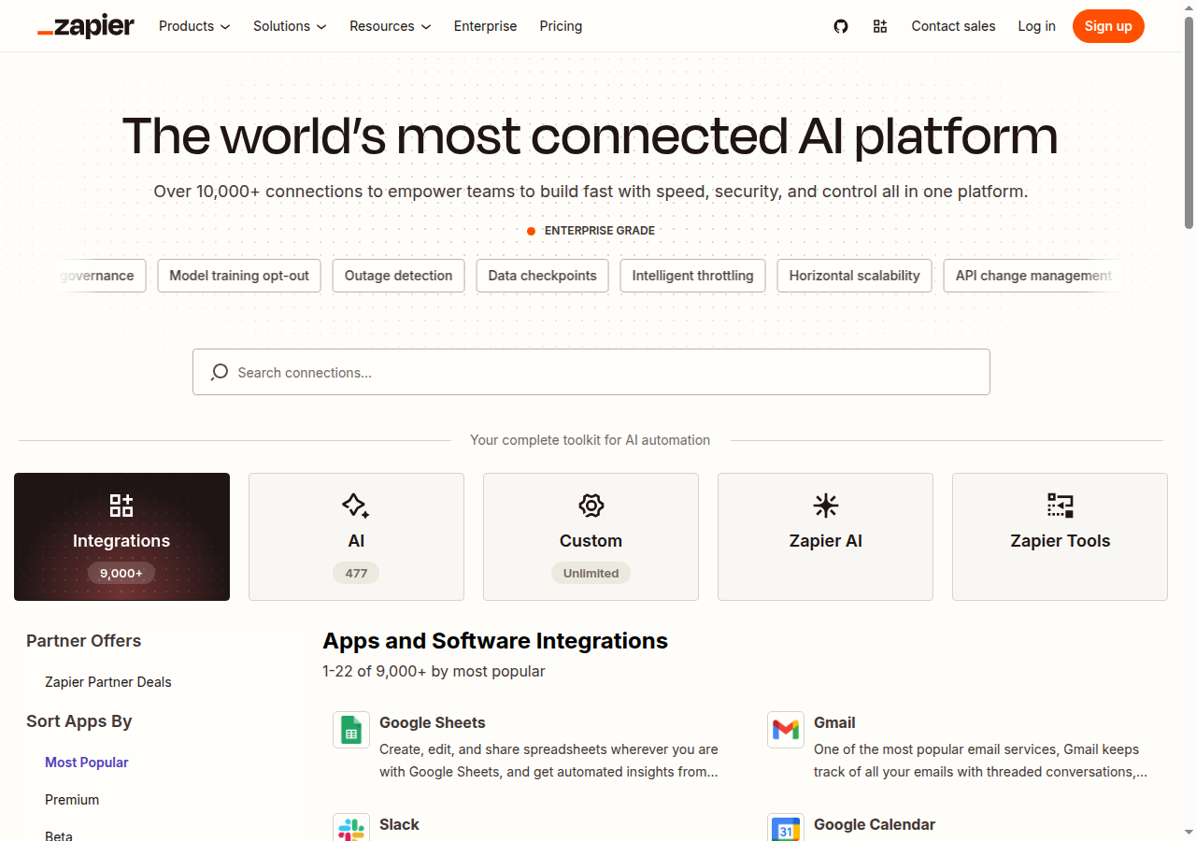Click the 'Apps and Software Integrations' heading
1196x841 pixels.
pos(495,641)
